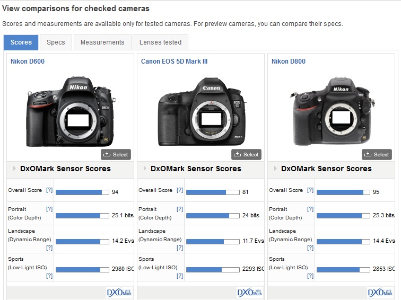Open Overall Score help [?] for Nikon D600

49,190
